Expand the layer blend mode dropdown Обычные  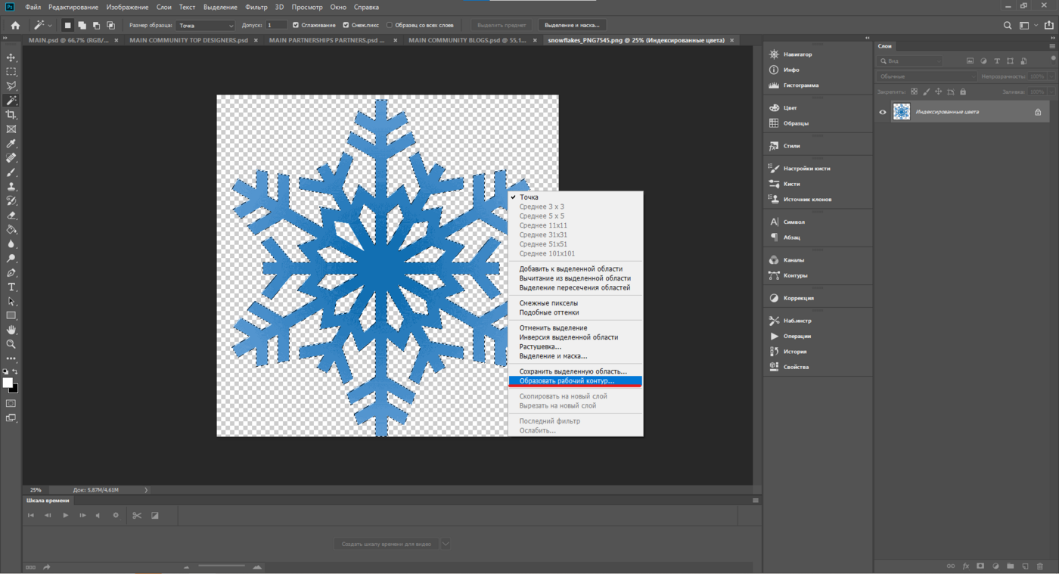point(927,76)
